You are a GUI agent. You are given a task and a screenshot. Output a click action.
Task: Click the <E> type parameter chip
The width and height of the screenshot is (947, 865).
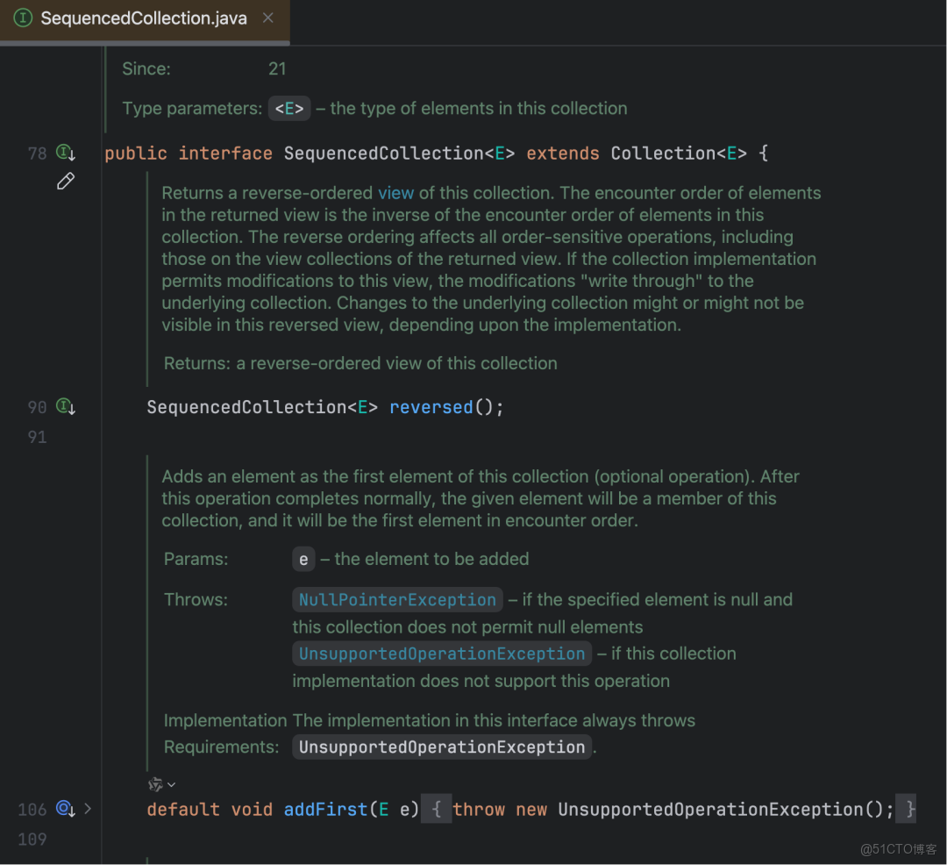pos(289,108)
